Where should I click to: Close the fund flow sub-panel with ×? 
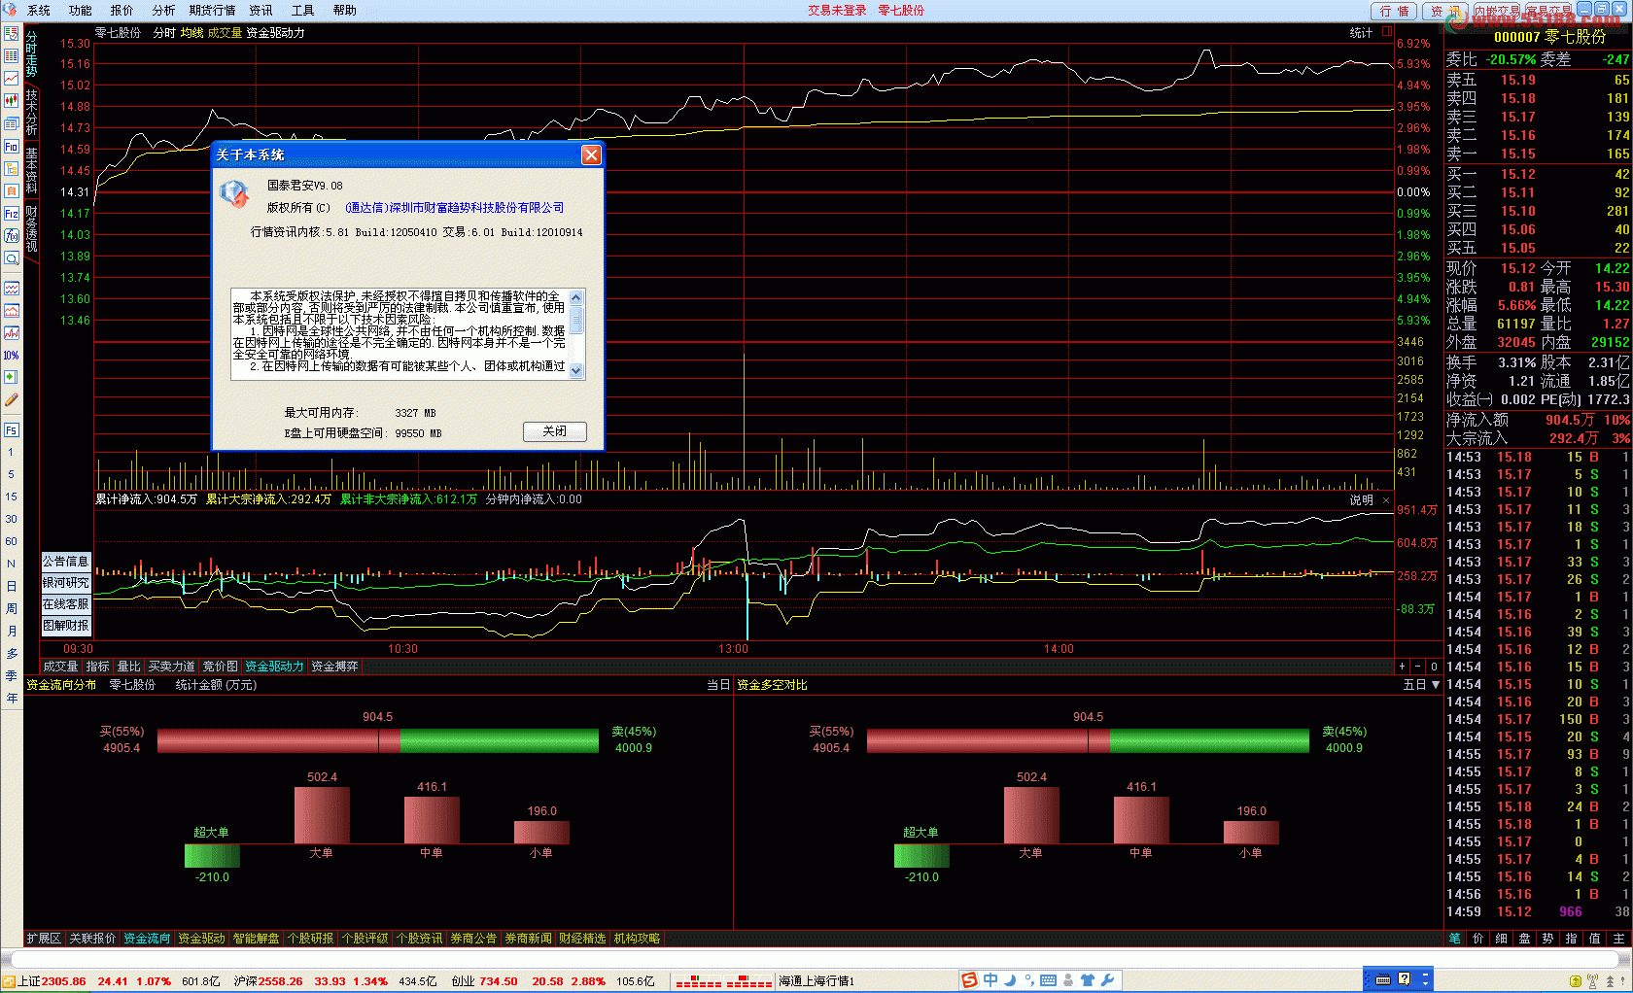pyautogui.click(x=1386, y=500)
